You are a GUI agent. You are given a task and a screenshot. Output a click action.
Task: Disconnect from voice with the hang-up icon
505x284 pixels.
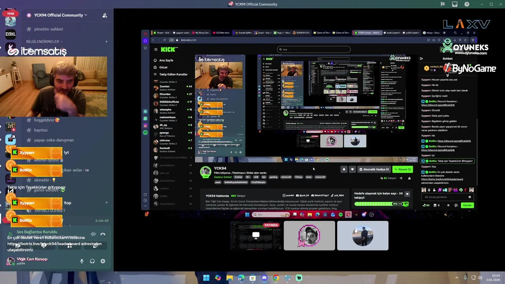pos(103,234)
